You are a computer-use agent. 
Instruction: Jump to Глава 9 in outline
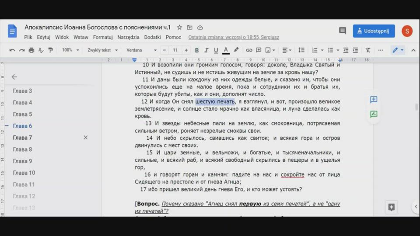[x=22, y=161]
